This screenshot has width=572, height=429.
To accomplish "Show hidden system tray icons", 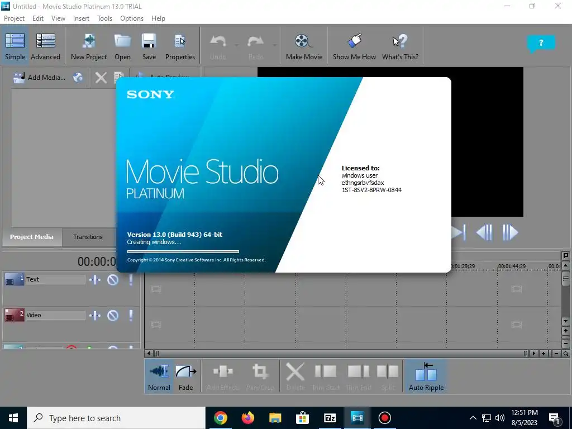I will point(473,418).
